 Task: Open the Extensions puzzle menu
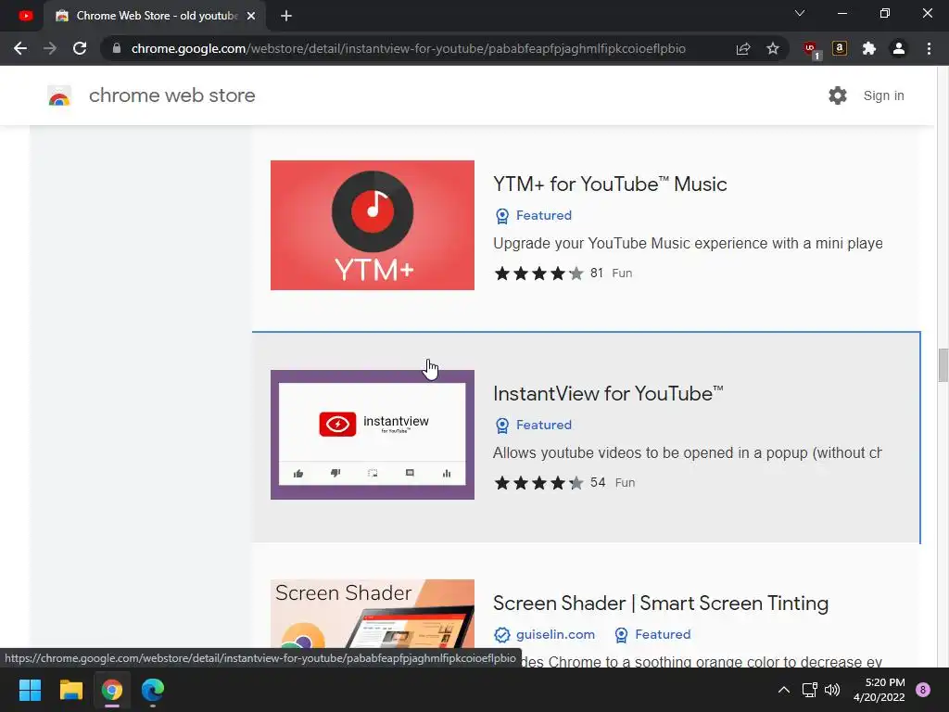pos(869,48)
